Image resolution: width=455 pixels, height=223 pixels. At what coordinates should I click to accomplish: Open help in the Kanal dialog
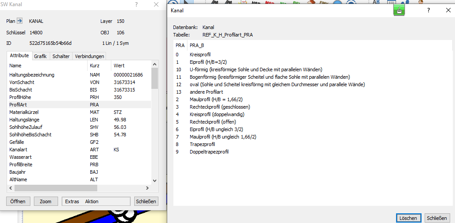(x=429, y=11)
